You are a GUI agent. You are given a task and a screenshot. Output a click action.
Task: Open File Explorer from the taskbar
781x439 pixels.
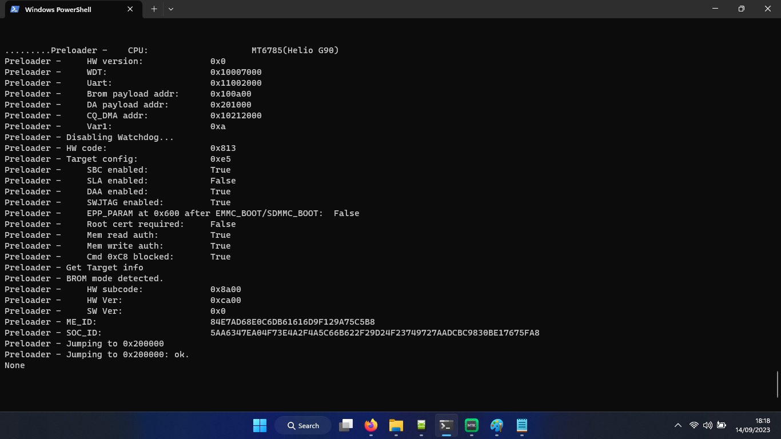pos(396,425)
